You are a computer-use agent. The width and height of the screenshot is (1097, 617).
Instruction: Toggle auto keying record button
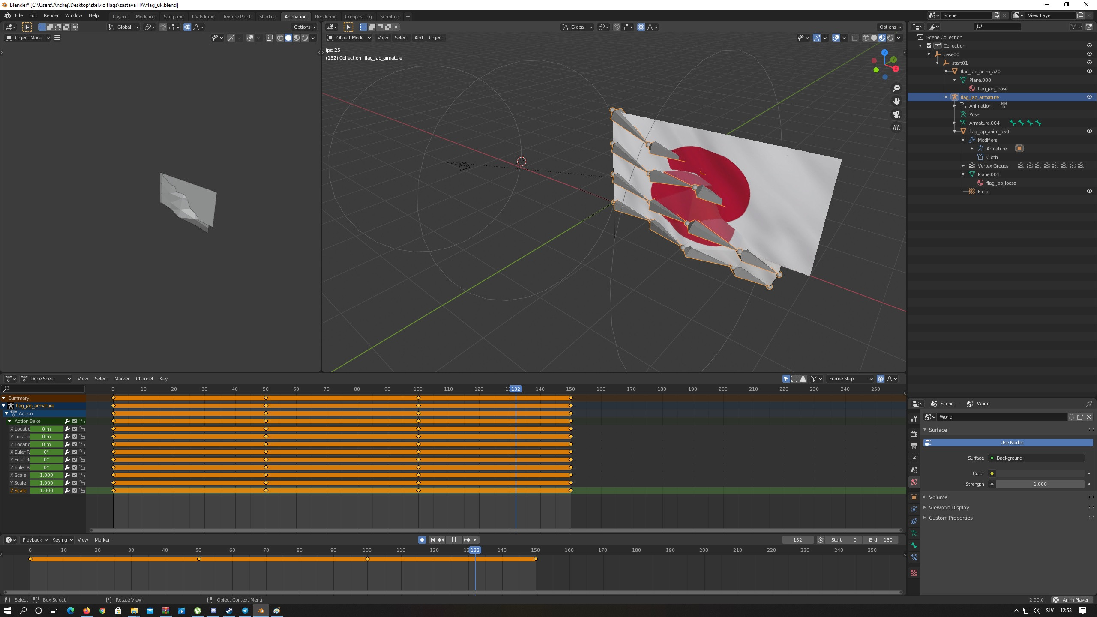coord(422,540)
